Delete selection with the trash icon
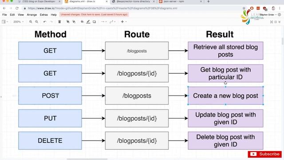Viewport: 284px width, 160px height. coord(59,22)
